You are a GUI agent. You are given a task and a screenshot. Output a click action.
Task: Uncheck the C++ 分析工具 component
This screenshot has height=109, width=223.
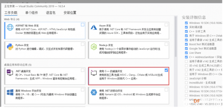186,31
